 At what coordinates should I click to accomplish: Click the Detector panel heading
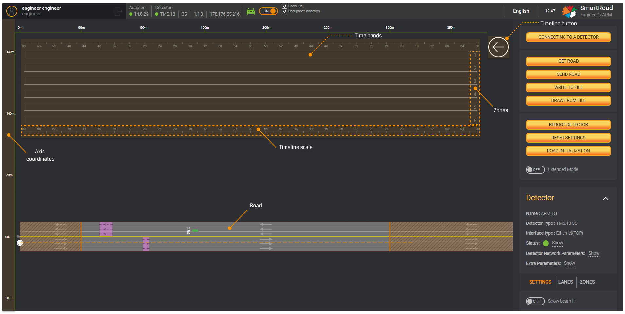[540, 198]
